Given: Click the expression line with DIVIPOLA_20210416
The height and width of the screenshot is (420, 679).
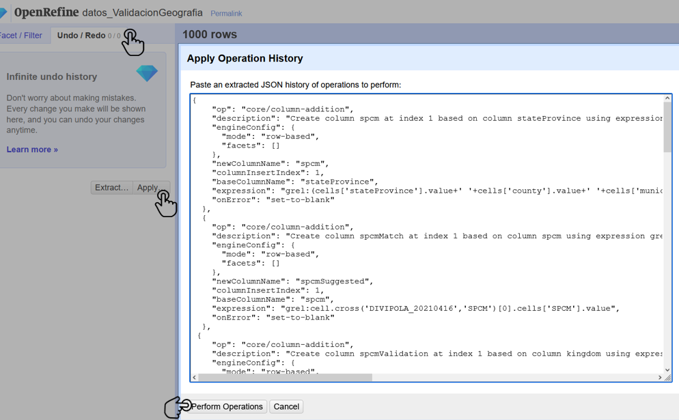Looking at the screenshot, I should tap(416, 309).
